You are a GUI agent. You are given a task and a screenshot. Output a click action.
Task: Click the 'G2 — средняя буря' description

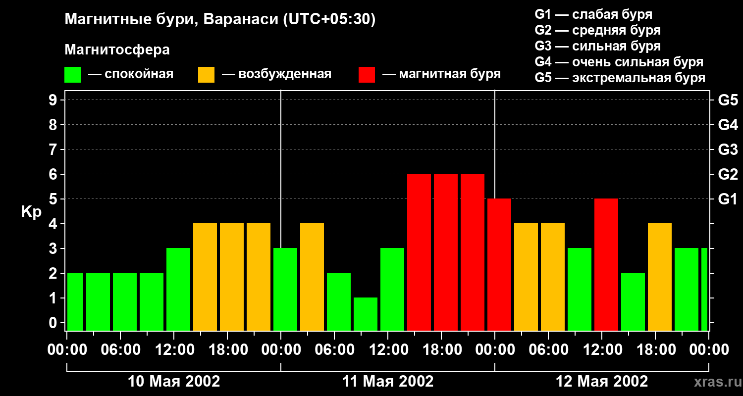597,30
